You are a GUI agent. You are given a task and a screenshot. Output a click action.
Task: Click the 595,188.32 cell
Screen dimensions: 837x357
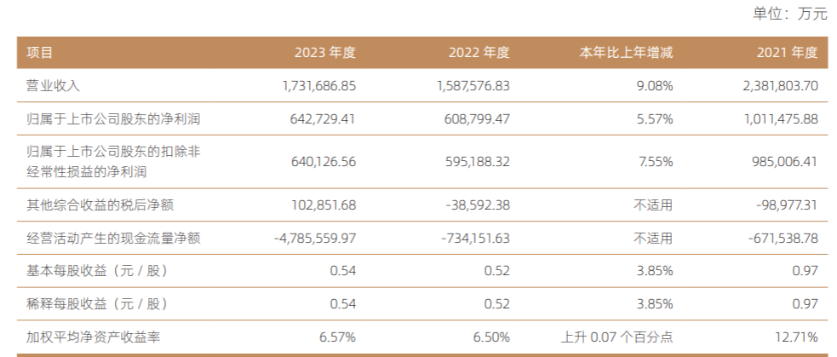pos(477,161)
